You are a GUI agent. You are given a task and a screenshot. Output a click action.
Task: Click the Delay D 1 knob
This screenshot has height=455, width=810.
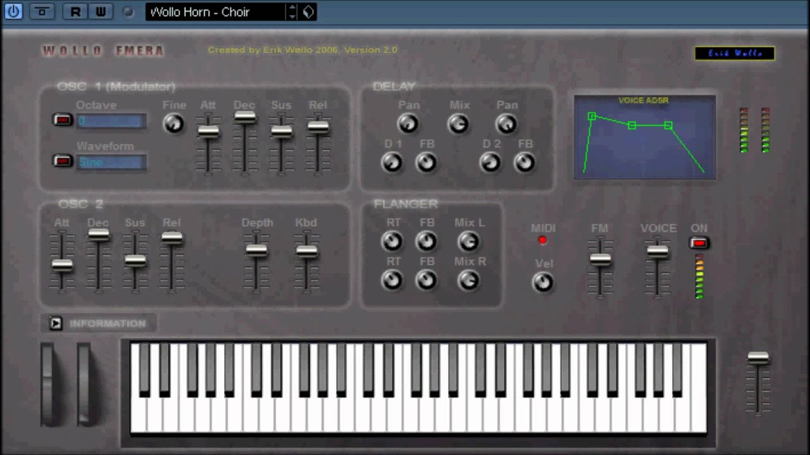(x=392, y=163)
